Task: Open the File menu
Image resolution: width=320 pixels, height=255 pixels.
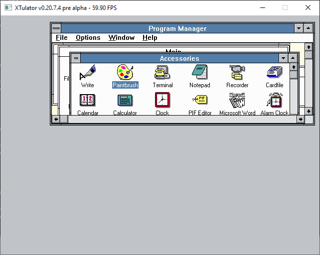Action: 62,37
